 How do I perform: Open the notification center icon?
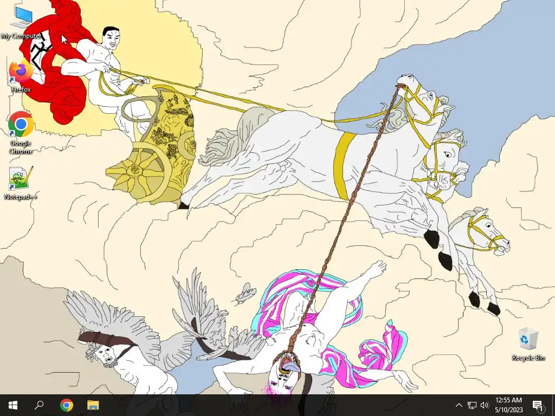[538, 405]
